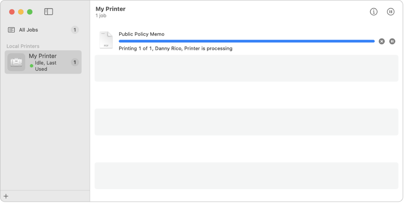Close the print queue window
Viewport: 404px width, 203px height.
12,12
